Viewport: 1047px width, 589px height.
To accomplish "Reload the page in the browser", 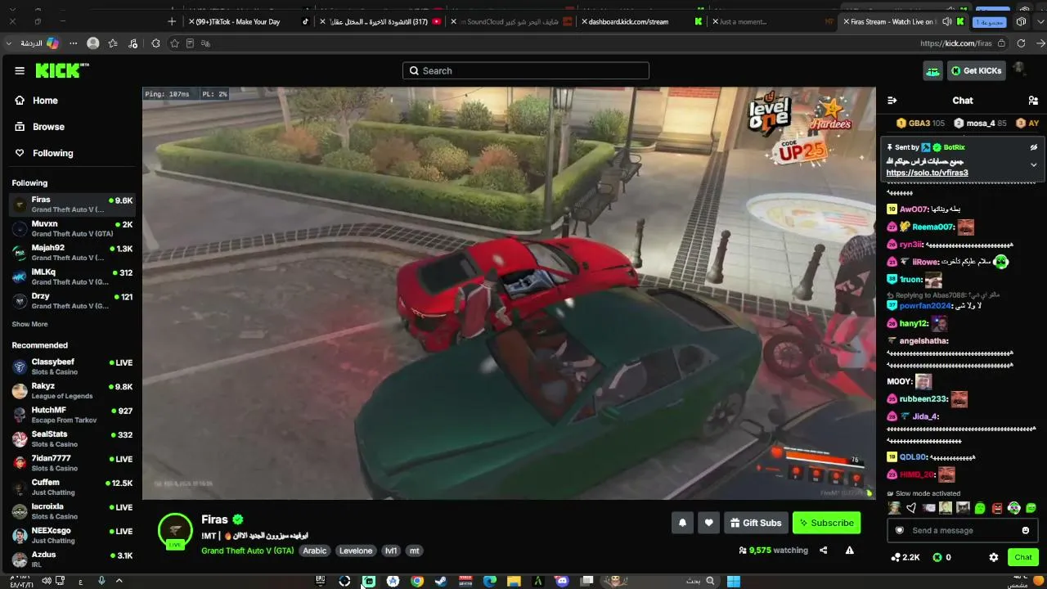I will 1021,43.
